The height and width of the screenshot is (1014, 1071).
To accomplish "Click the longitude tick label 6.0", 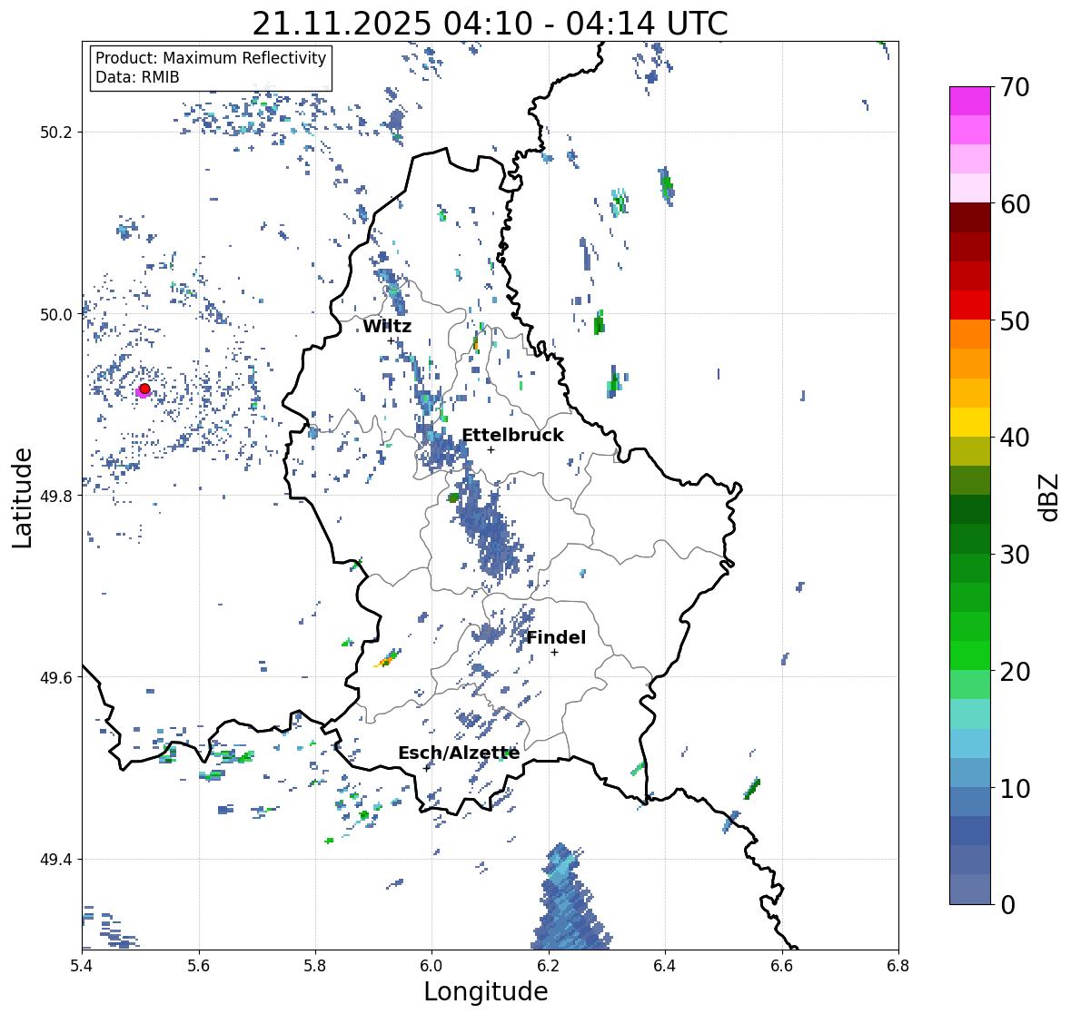I will (431, 966).
